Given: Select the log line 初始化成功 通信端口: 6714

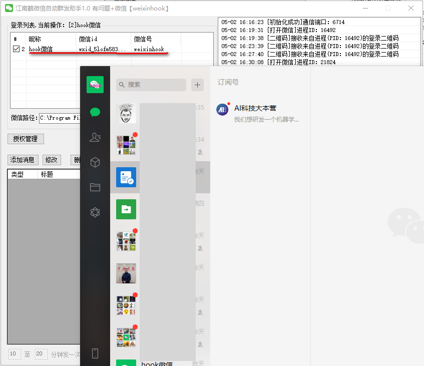Looking at the screenshot, I should coord(283,22).
